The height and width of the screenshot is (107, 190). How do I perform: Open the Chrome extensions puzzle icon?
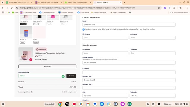pos(174,8)
